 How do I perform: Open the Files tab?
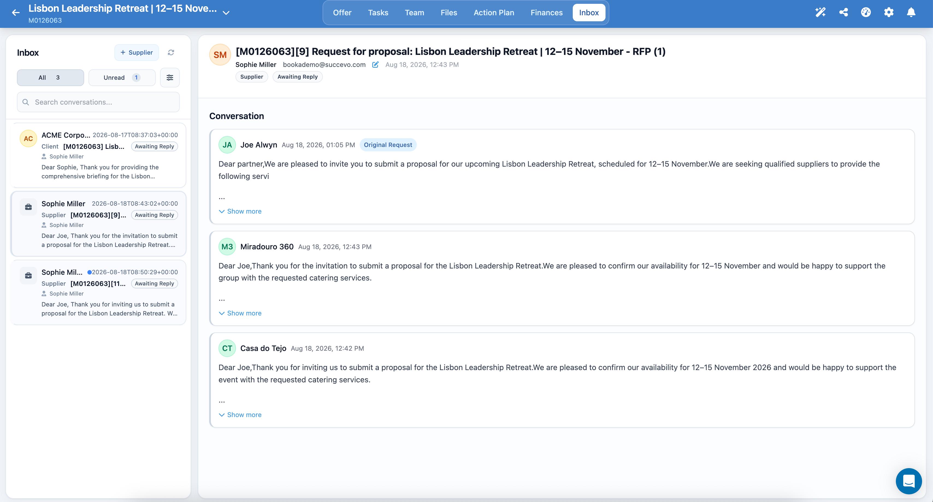pyautogui.click(x=449, y=13)
